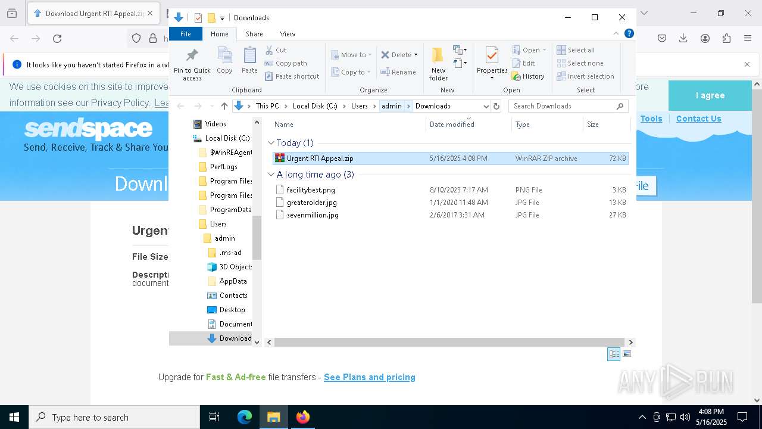Click the Paste ribbon icon
Viewport: 762px width, 429px height.
(249, 60)
